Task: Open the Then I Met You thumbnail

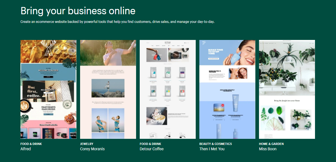Action: (227, 89)
